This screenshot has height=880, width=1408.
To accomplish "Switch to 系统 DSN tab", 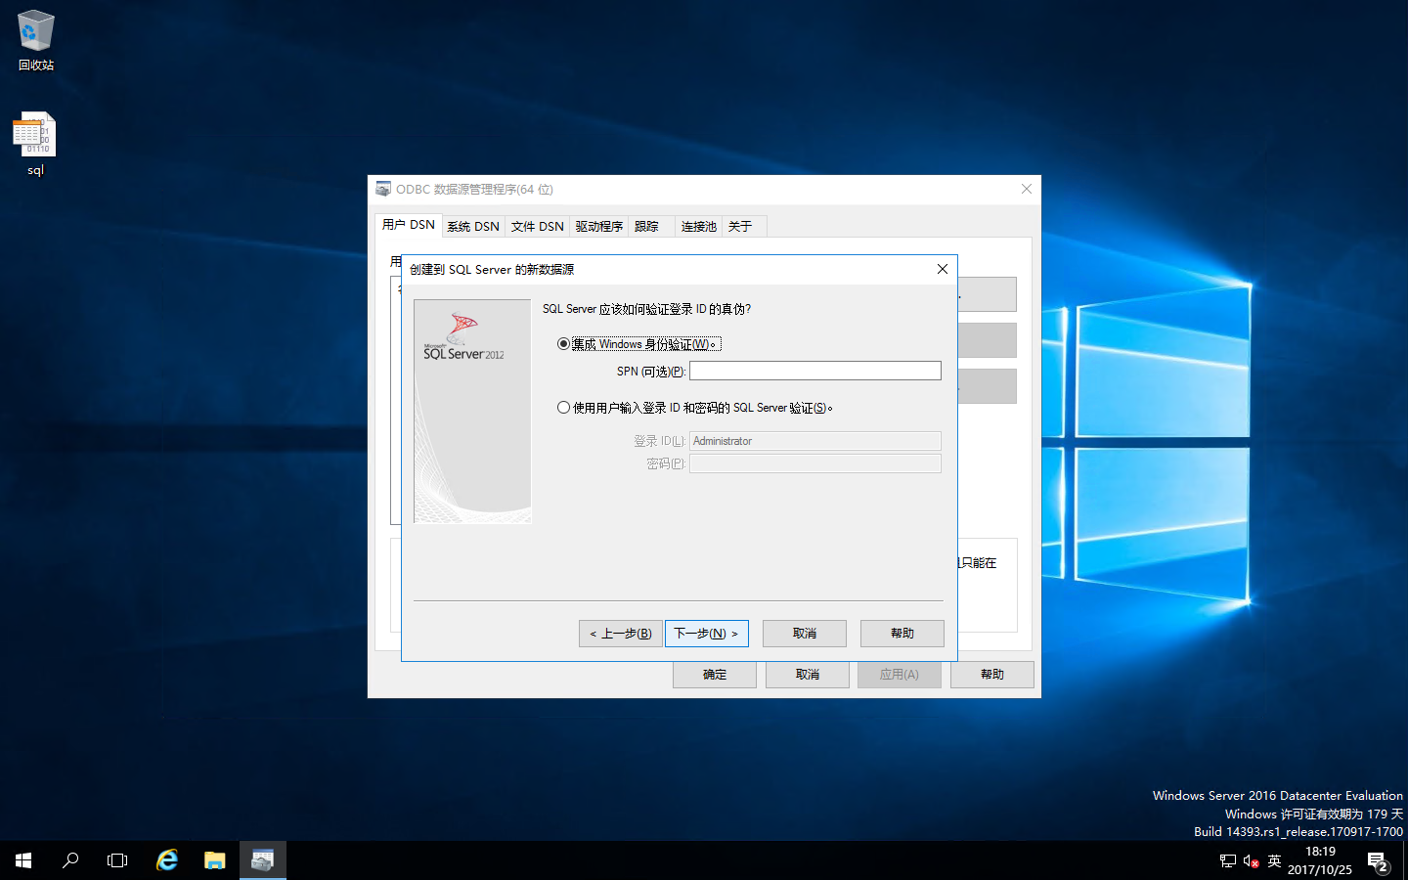I will coord(473,226).
